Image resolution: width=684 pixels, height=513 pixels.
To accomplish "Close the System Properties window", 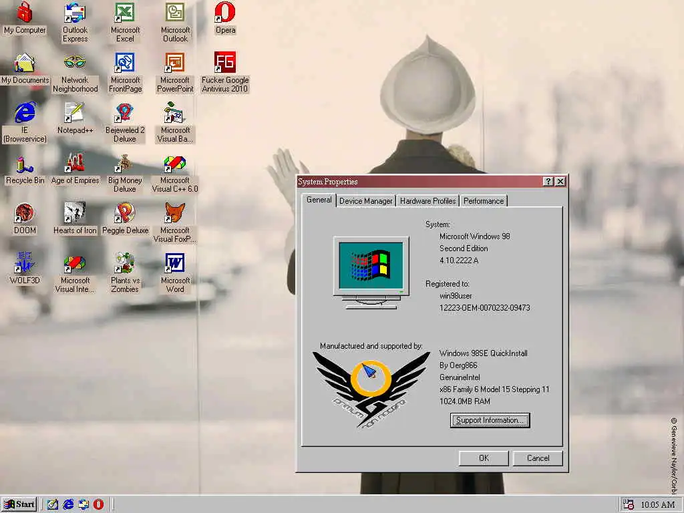I will coord(560,182).
